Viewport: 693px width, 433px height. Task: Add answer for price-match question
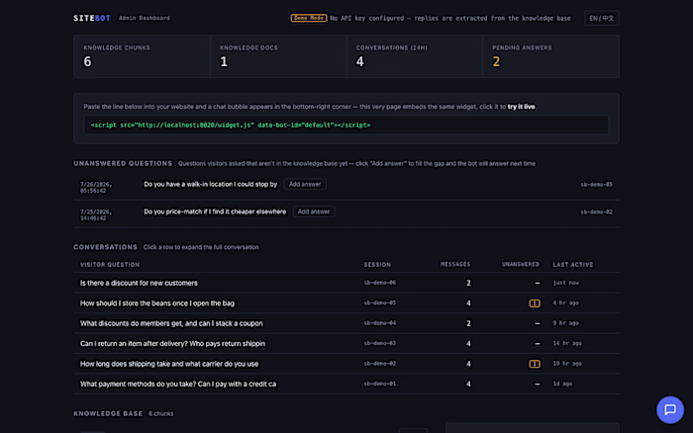click(x=314, y=212)
